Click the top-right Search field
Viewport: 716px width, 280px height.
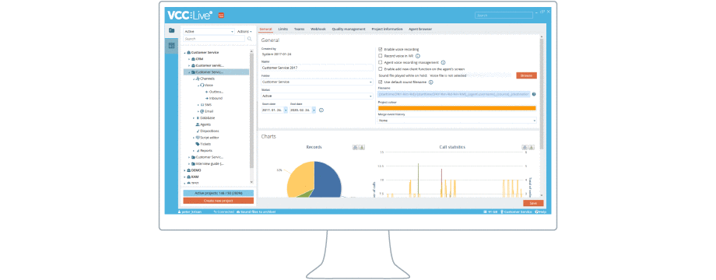tap(504, 15)
